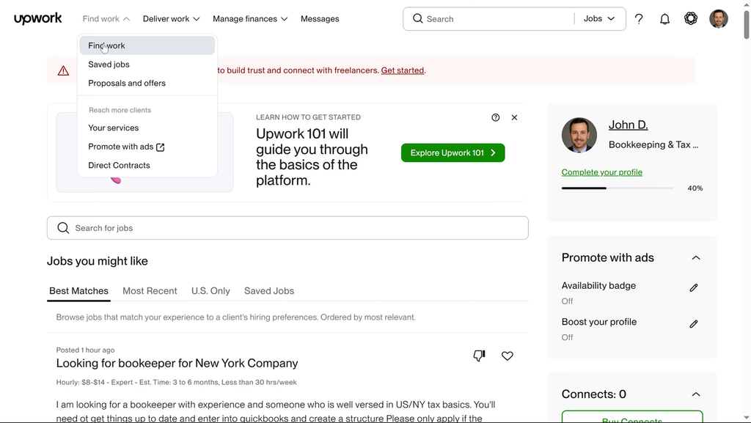The height and width of the screenshot is (423, 751).
Task: Select Saved jobs from the dropdown menu
Action: click(x=109, y=65)
